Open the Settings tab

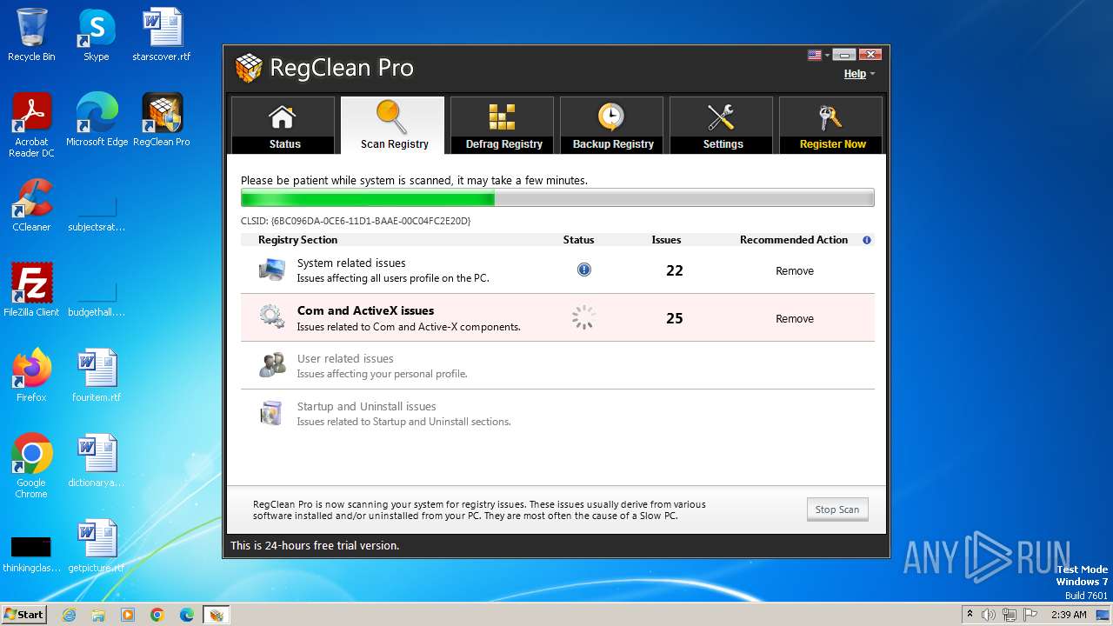721,125
